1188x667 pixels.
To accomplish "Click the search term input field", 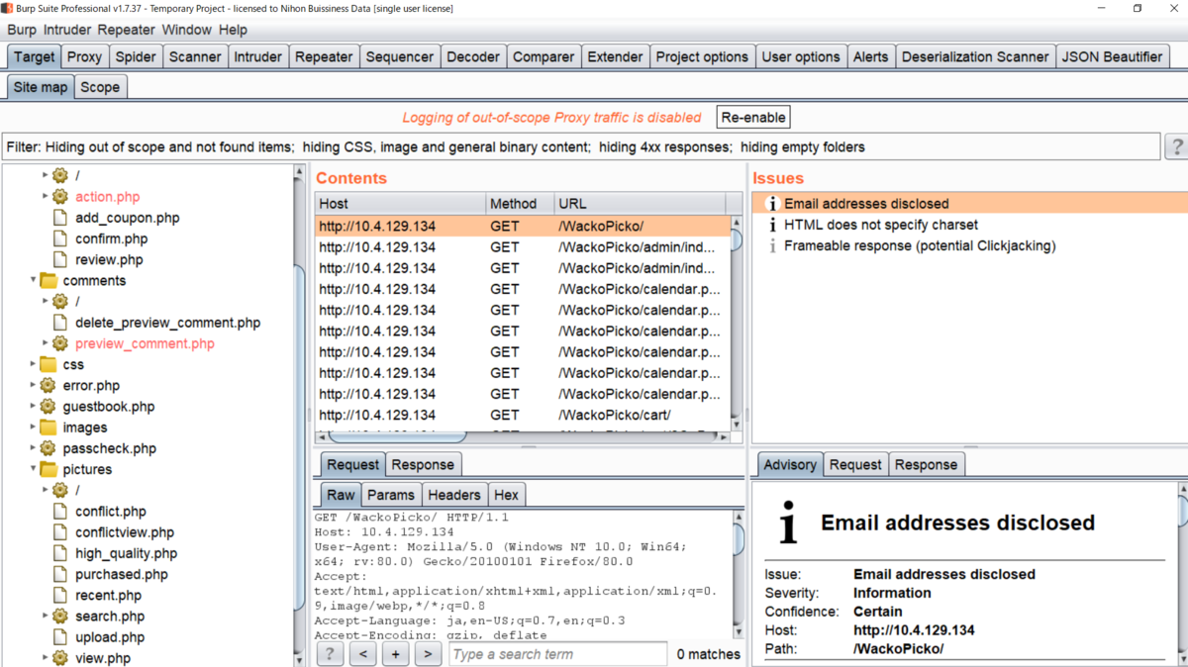I will coord(558,654).
